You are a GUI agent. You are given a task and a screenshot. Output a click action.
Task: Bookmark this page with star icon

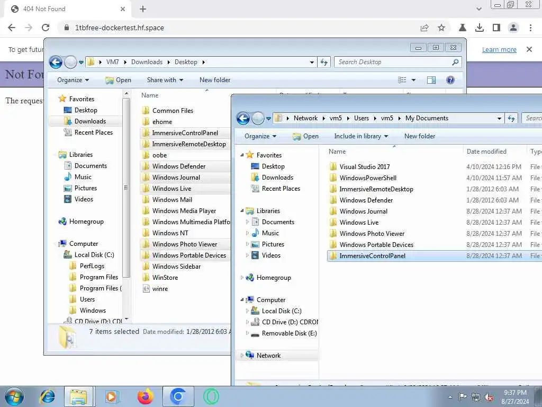pos(441,28)
